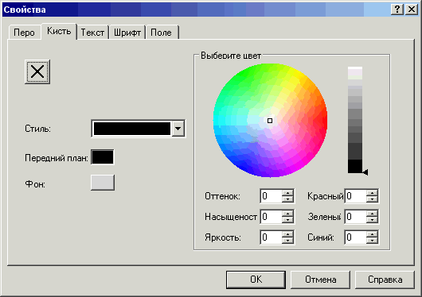This screenshot has width=422, height=297.
Task: Click the Оттенок value field
Action: 272,196
